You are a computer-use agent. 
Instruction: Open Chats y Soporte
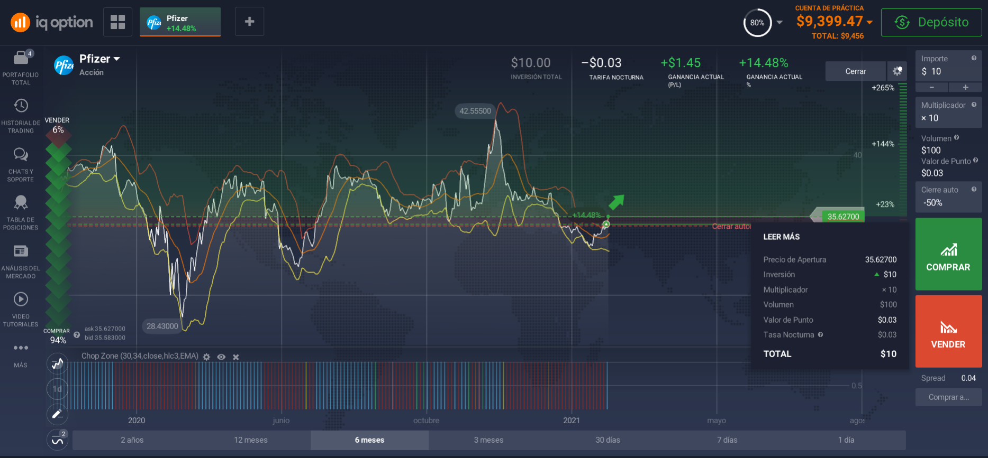click(x=21, y=165)
